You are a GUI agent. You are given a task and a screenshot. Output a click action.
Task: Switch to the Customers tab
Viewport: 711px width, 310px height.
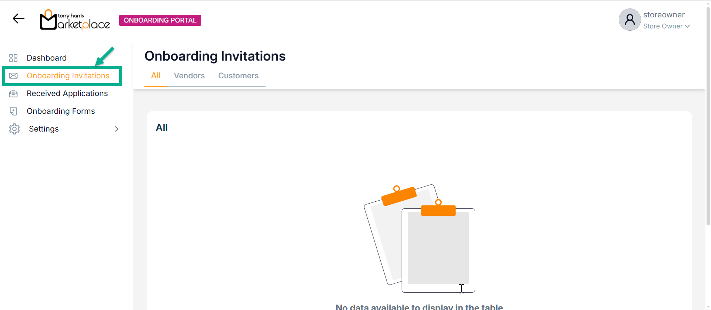pos(238,76)
